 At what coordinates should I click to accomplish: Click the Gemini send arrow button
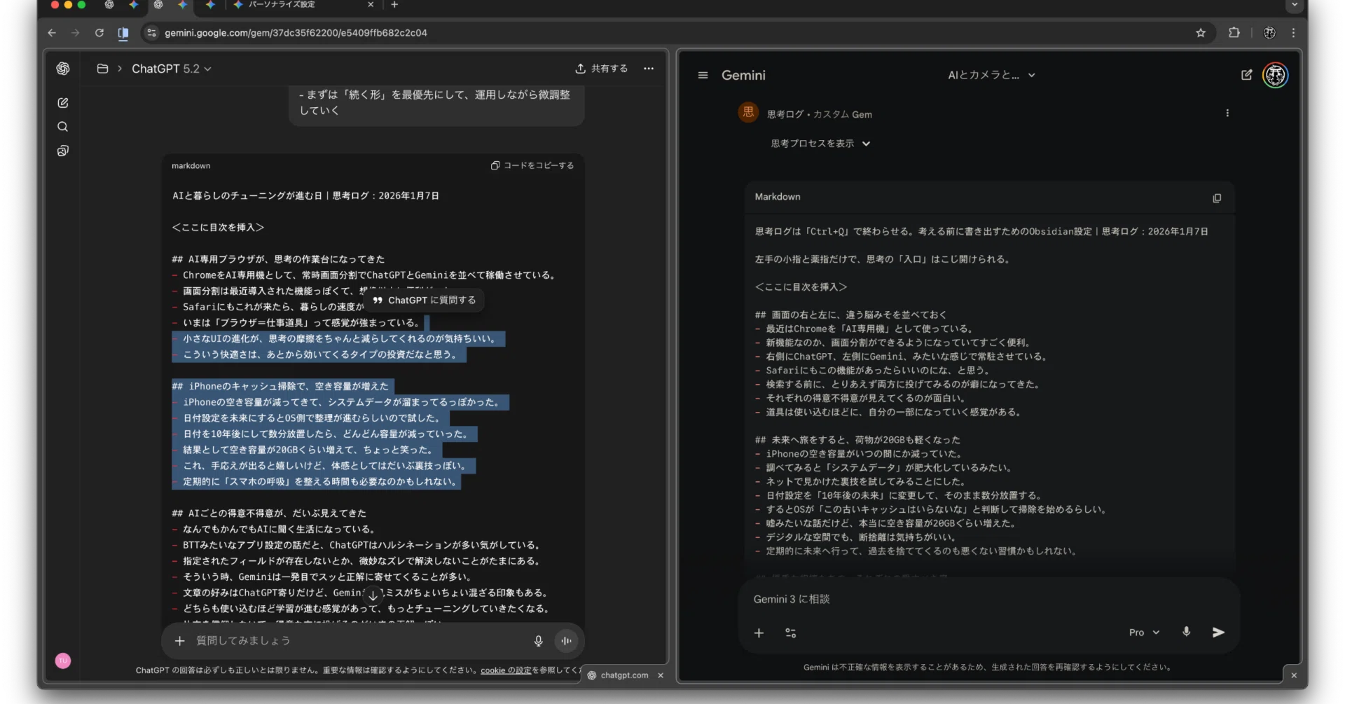point(1218,632)
